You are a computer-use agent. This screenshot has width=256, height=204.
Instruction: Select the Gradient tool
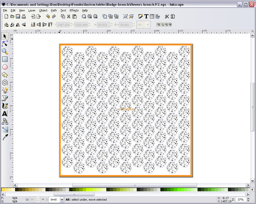5,129
